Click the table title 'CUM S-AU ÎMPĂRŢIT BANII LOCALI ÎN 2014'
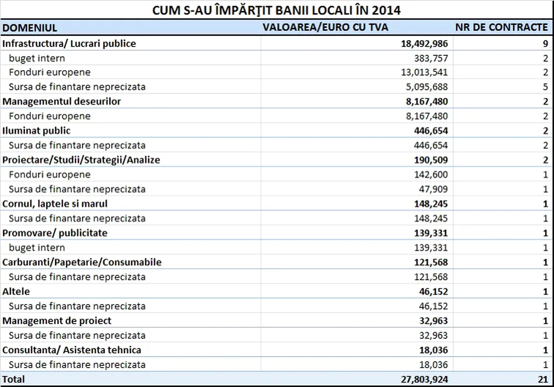 tap(276, 10)
